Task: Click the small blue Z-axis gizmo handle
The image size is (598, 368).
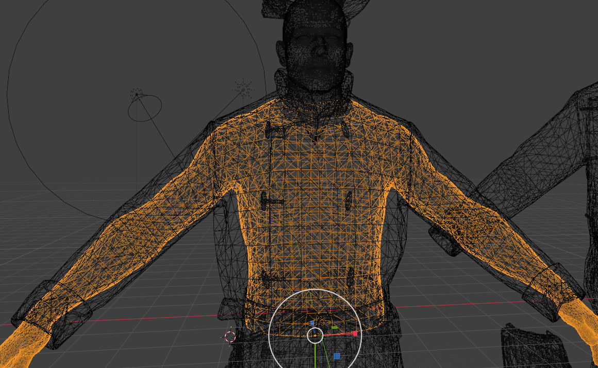Action: point(312,323)
